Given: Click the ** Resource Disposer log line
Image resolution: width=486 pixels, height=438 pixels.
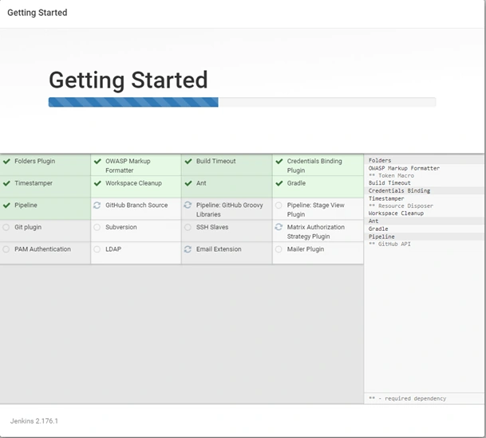Looking at the screenshot, I should click(401, 206).
